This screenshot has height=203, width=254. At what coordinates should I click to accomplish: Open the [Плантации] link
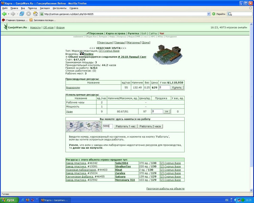pos(105,43)
